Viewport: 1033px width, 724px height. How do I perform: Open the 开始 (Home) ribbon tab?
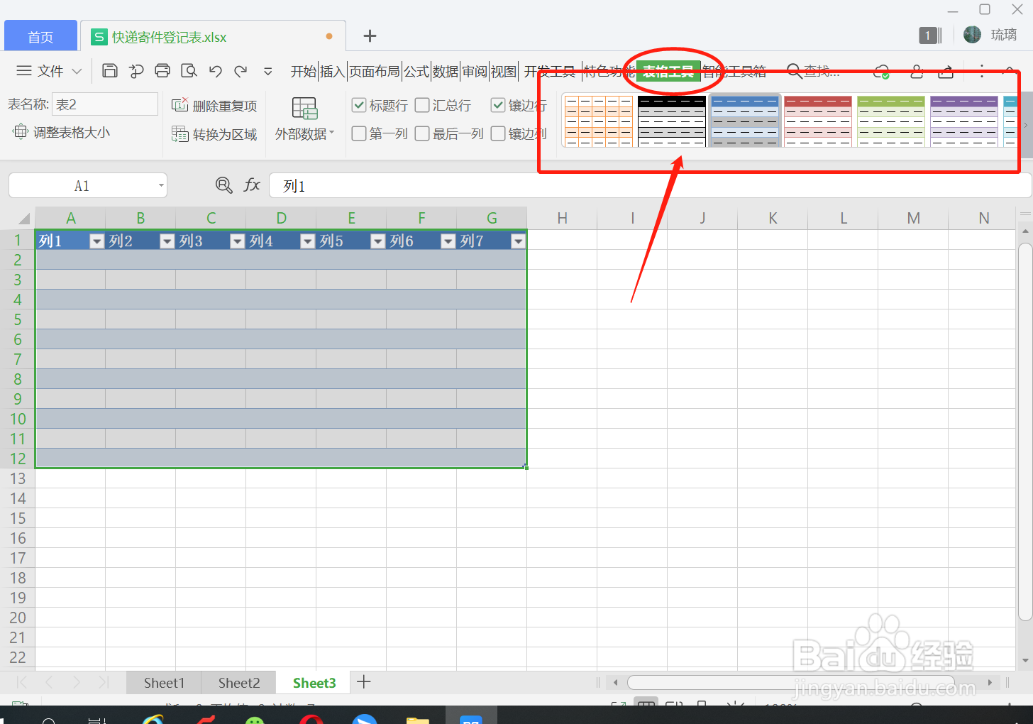(304, 71)
